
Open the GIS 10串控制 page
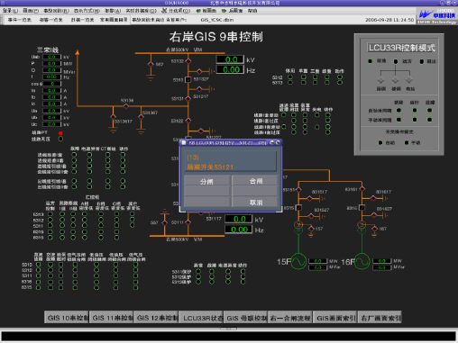pyautogui.click(x=67, y=318)
